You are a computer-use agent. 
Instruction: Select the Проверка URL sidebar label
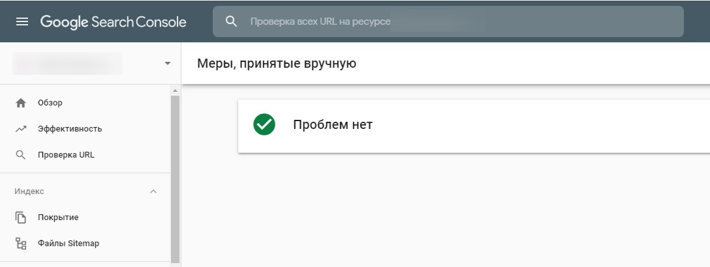click(66, 155)
